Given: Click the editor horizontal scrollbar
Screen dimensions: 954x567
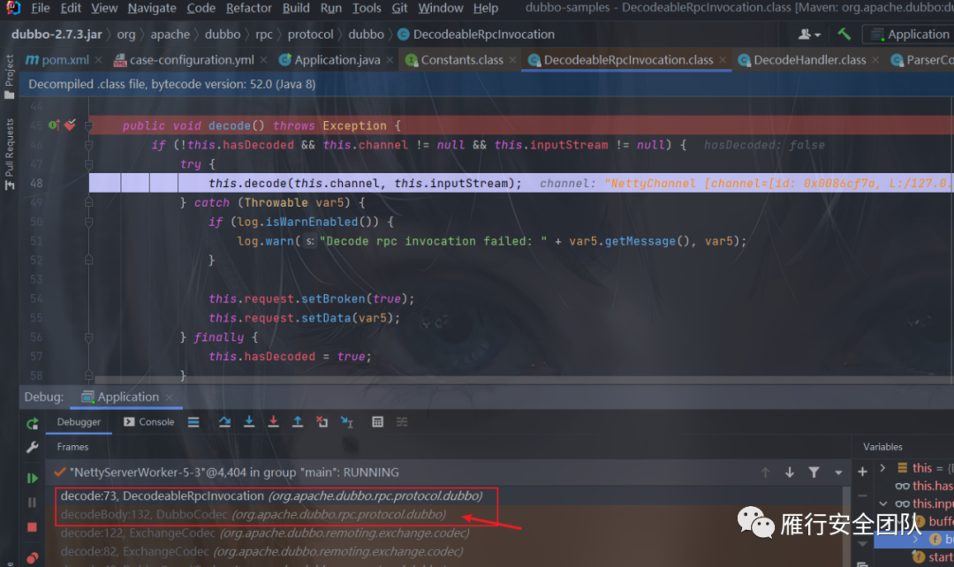Looking at the screenshot, I should coord(521,380).
